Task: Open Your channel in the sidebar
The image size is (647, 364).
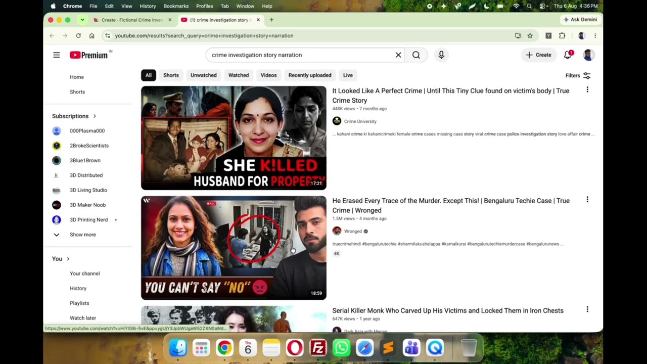Action: [x=84, y=274]
